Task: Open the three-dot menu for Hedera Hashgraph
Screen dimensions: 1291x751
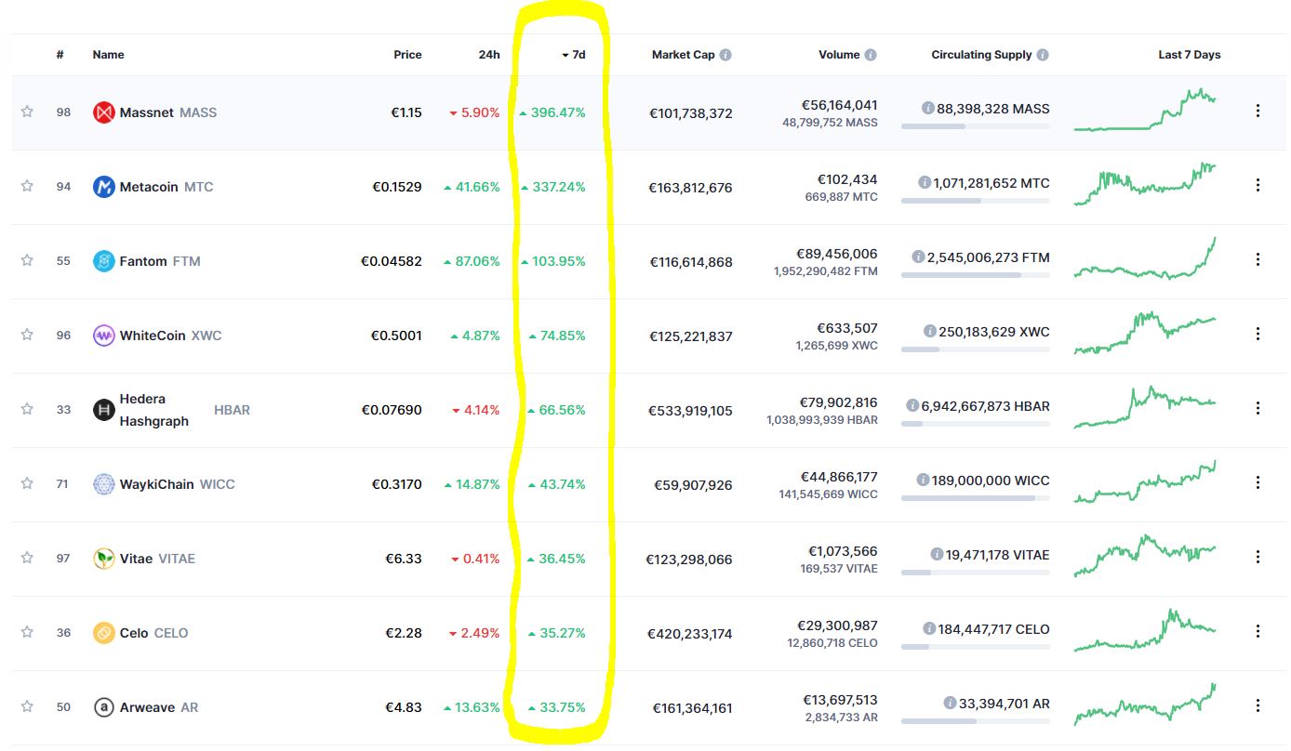Action: [1258, 408]
